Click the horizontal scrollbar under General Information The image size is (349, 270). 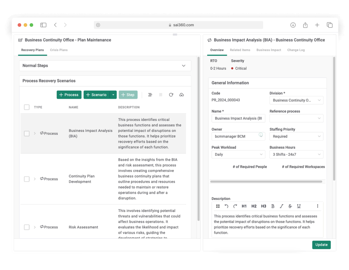click(x=266, y=182)
